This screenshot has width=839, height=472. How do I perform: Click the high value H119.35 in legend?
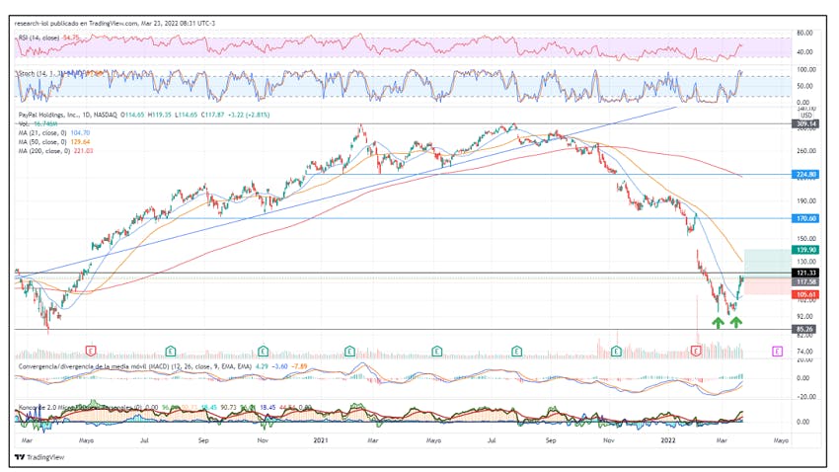[160, 115]
